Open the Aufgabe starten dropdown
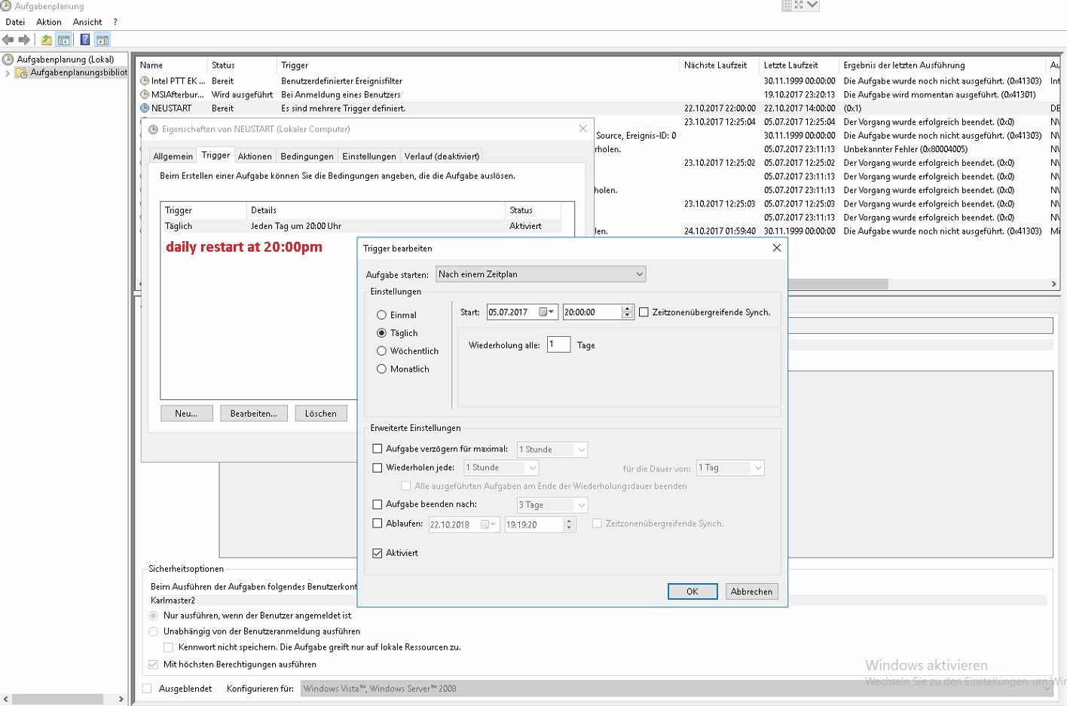 click(x=541, y=274)
